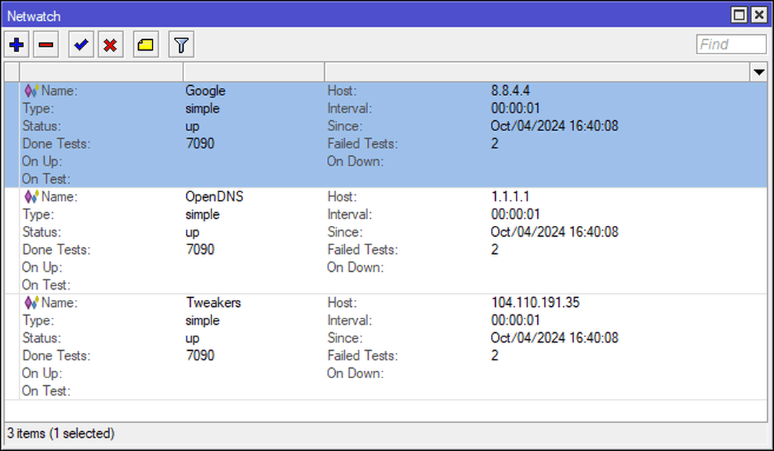774x451 pixels.
Task: Remove the selected entry with the minus icon
Action: 46,45
